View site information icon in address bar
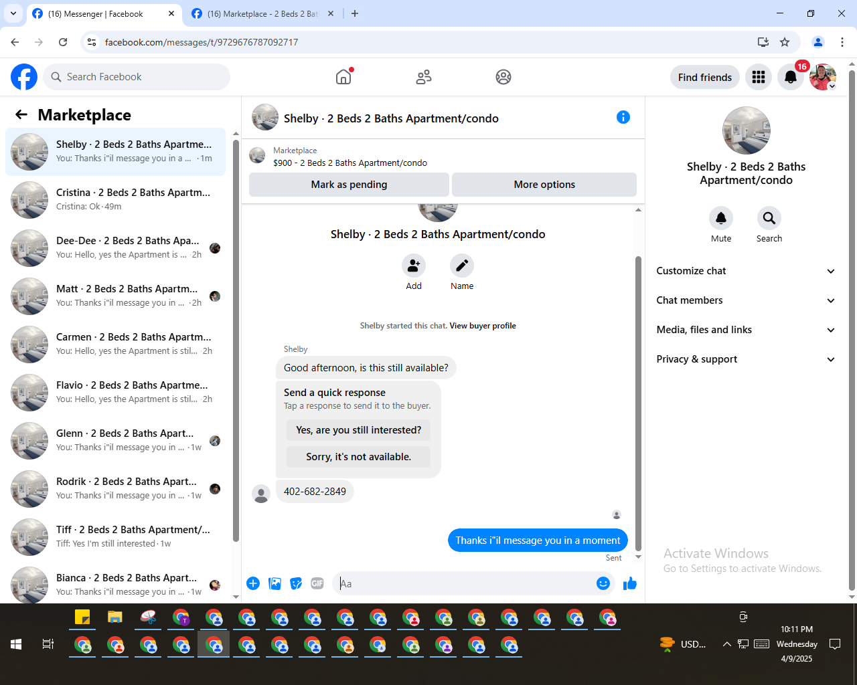Viewport: 857px width, 685px height. [x=92, y=42]
